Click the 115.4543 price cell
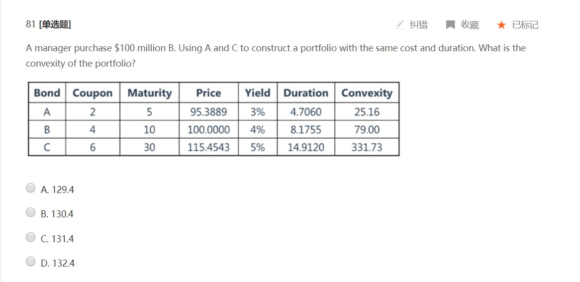580x282 pixels. [208, 147]
